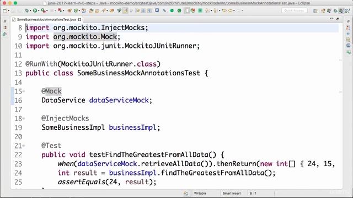Image resolution: width=353 pixels, height=198 pixels.
Task: Open the Search dropdown arrow
Action: (107, 10)
